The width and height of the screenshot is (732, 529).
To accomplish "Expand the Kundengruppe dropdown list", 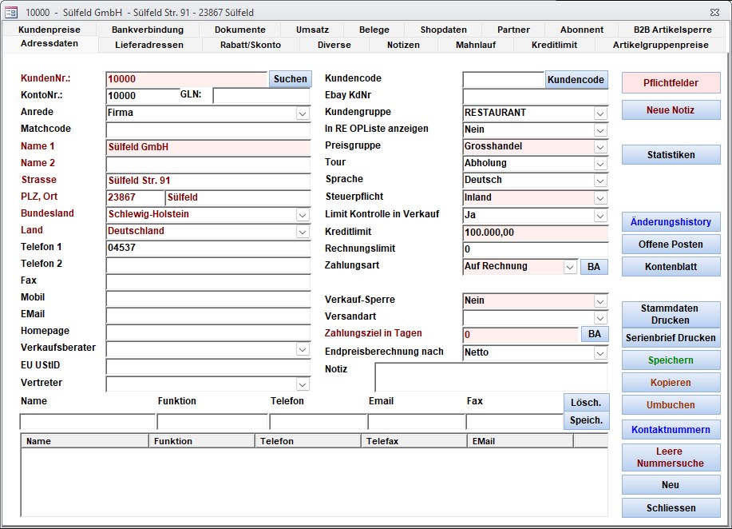I will coord(600,113).
